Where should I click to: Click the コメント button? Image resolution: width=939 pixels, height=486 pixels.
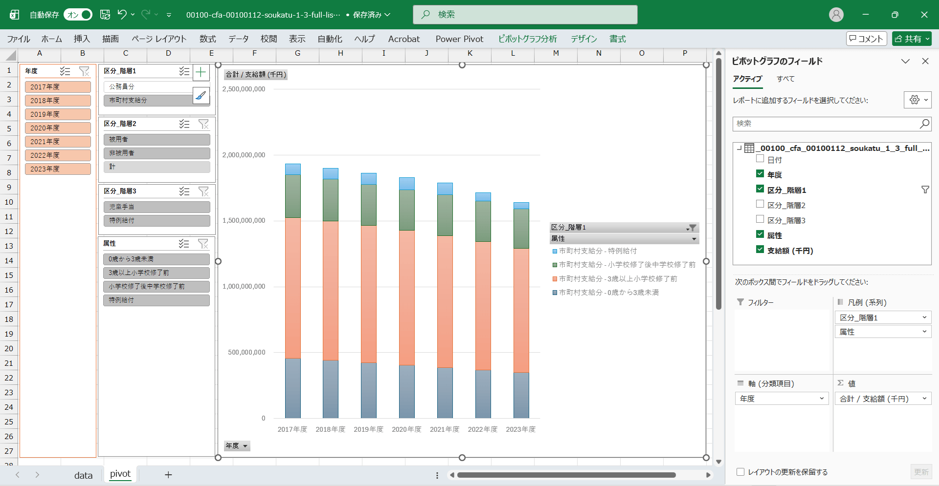866,39
